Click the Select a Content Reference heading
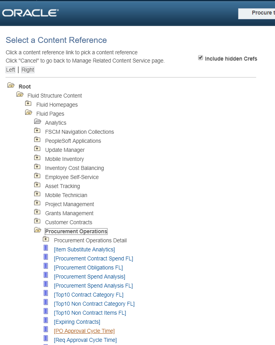This screenshot has width=275, height=345. point(56,40)
